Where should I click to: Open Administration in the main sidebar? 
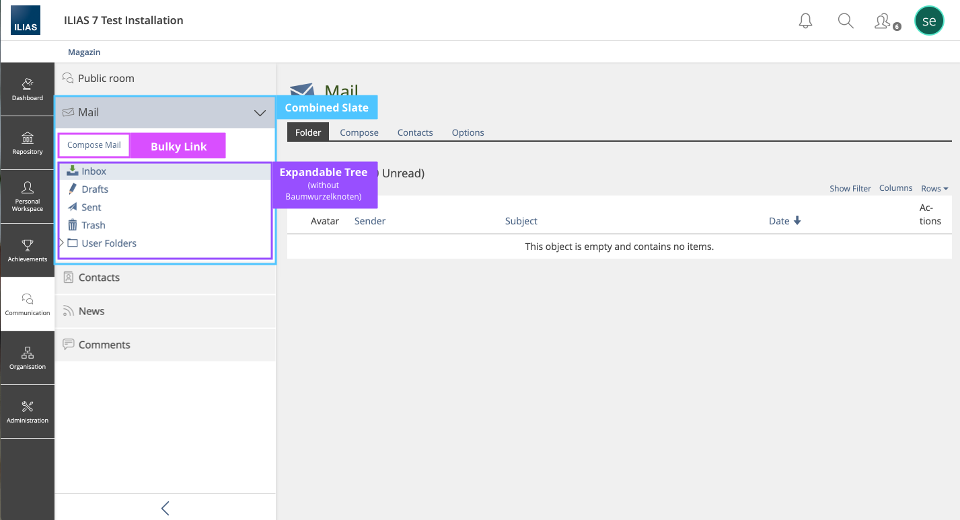tap(28, 412)
